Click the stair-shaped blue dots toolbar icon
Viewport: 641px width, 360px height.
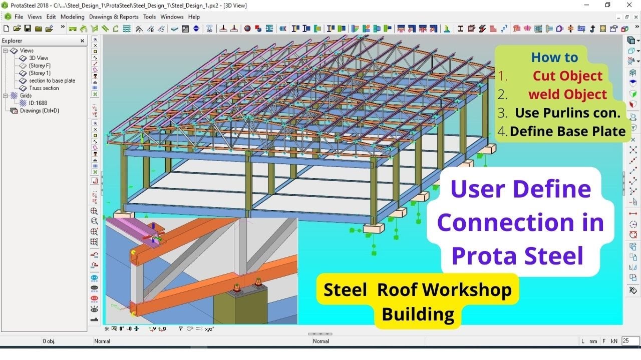point(505,28)
